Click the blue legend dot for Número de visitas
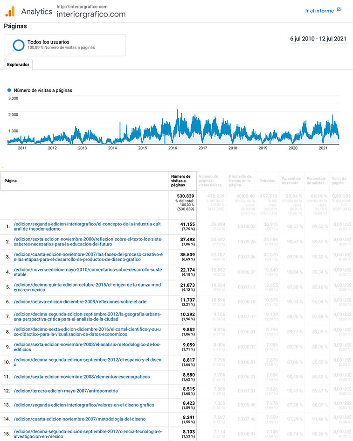The image size is (353, 441). point(9,90)
